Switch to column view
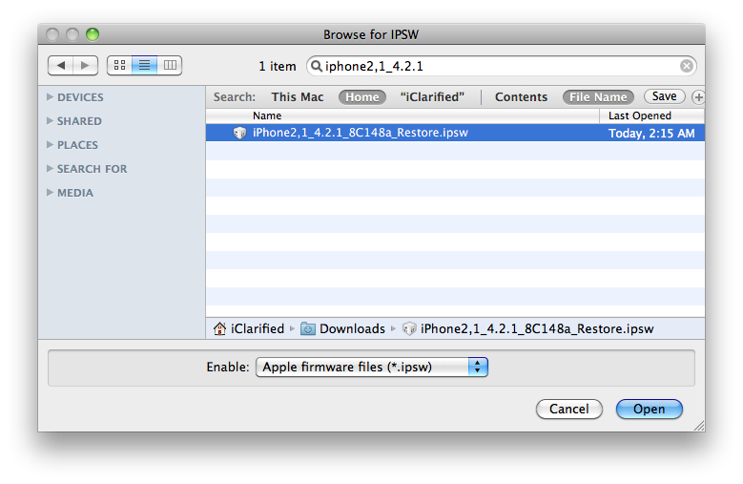743x484 pixels. (170, 66)
